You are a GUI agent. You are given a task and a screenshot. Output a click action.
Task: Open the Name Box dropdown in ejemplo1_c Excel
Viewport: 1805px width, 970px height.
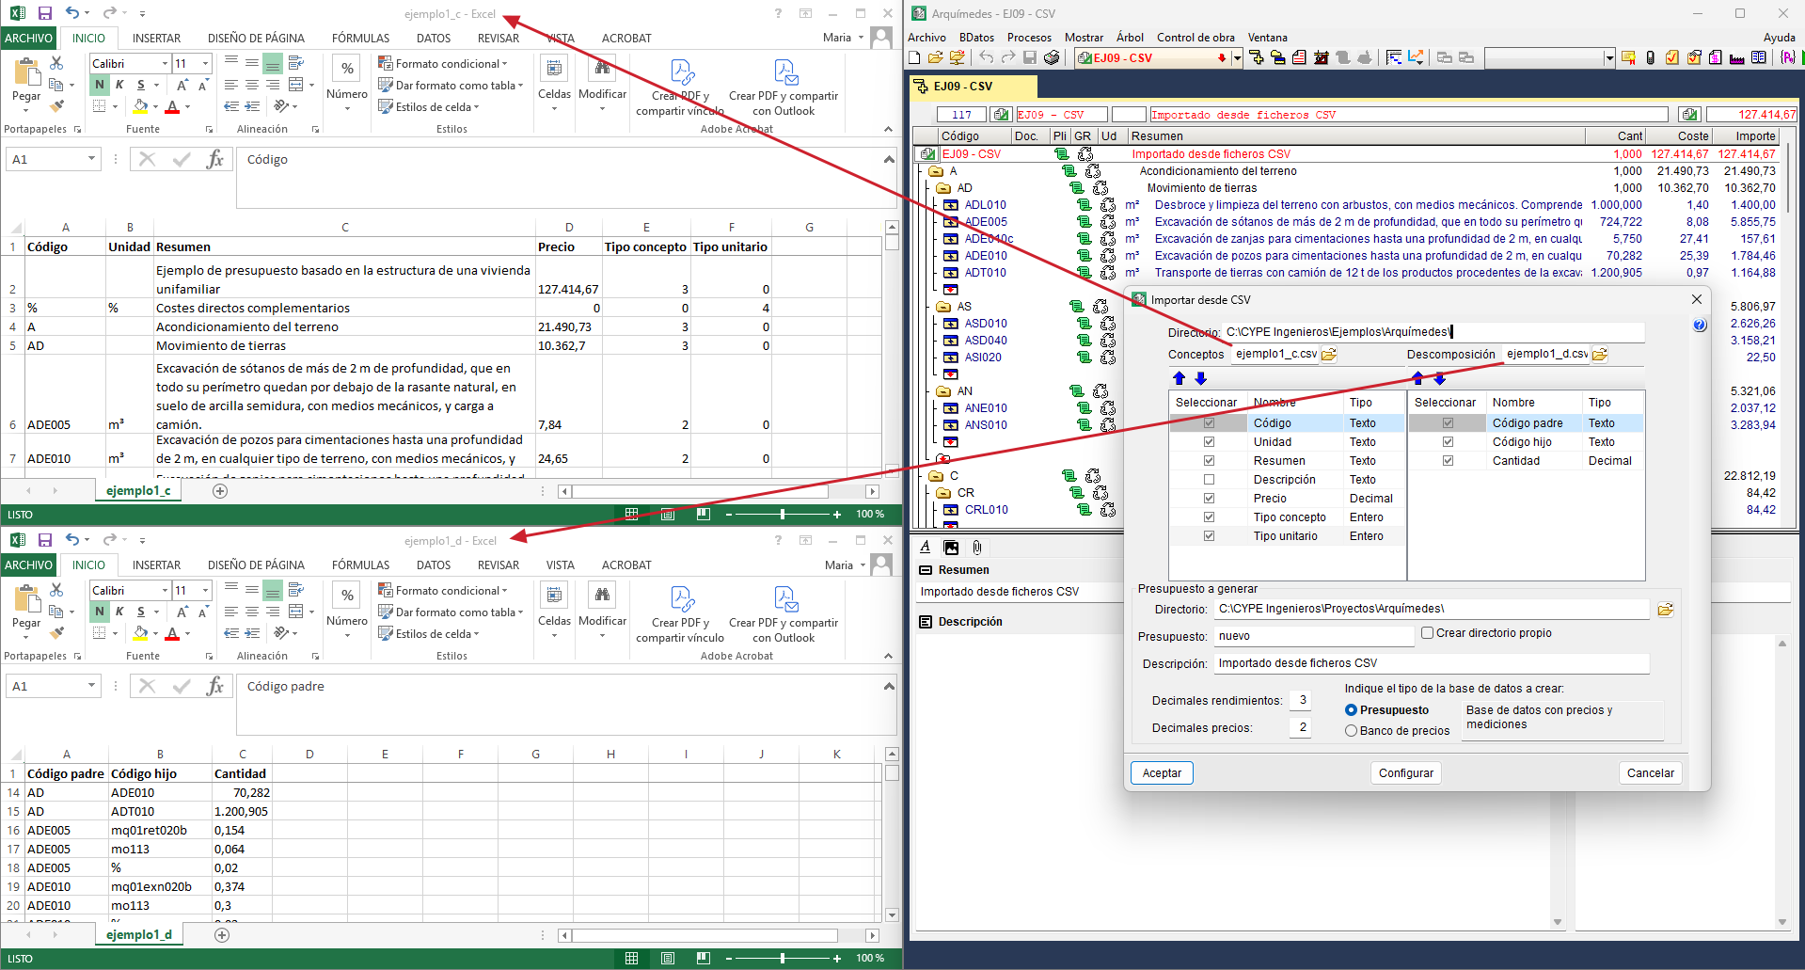click(91, 159)
